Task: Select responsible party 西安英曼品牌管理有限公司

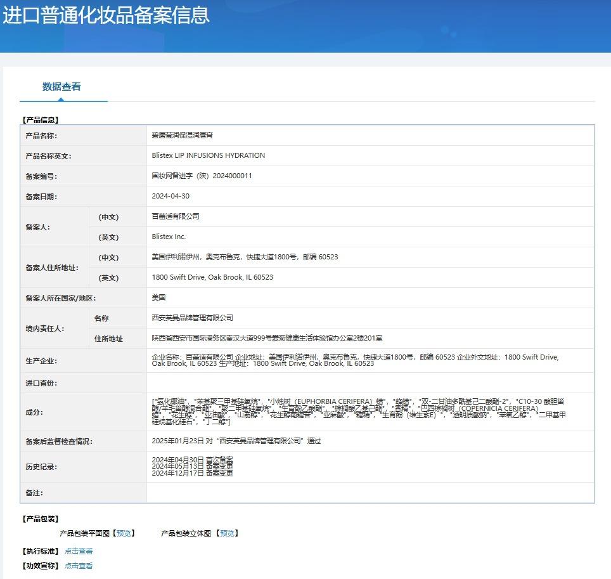Action: tap(193, 318)
